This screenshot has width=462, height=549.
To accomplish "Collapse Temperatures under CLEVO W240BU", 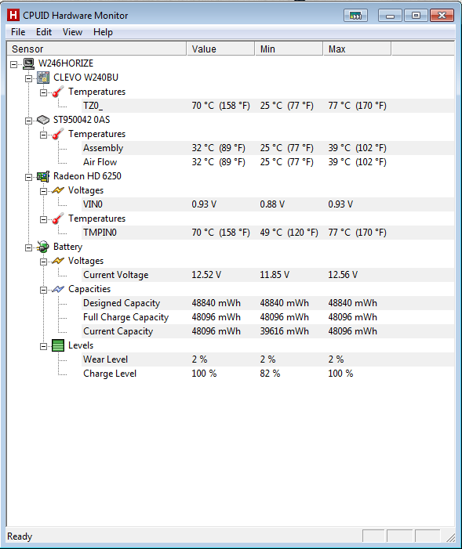I will (43, 92).
